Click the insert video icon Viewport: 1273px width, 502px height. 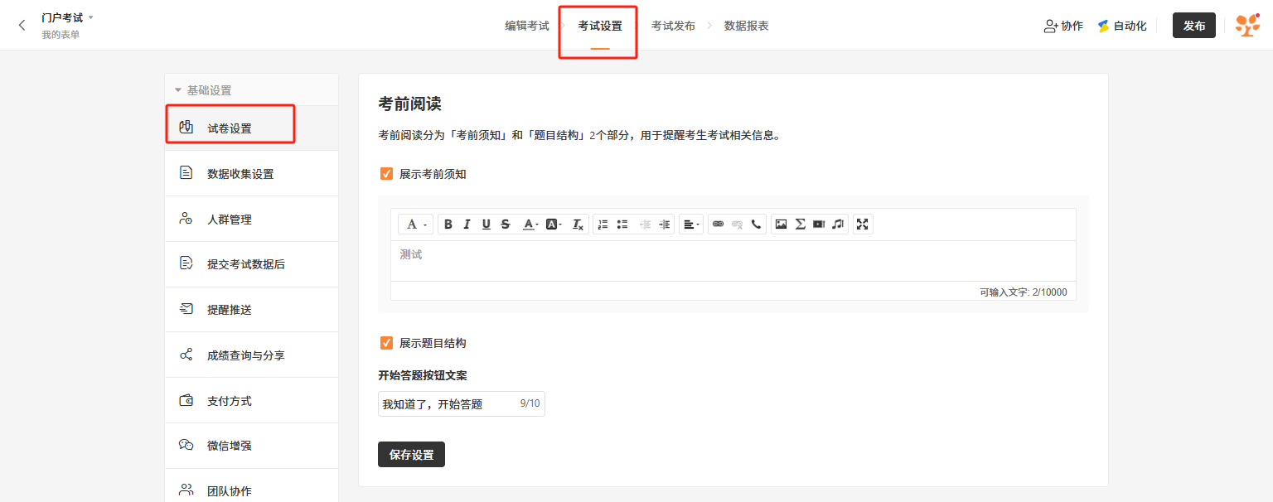tap(819, 224)
